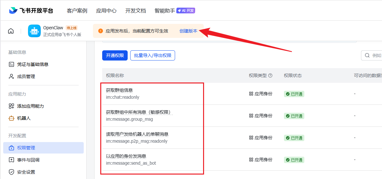Click the orange warning icon in banner
382x179 pixels.
click(101, 31)
